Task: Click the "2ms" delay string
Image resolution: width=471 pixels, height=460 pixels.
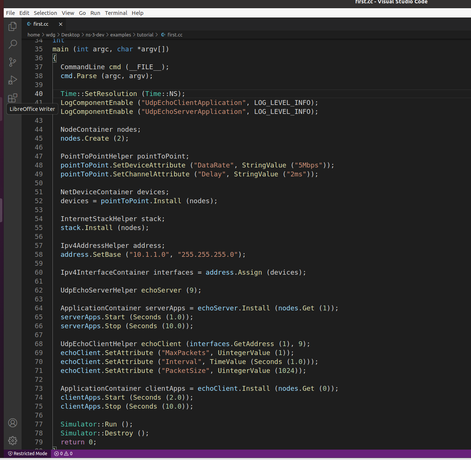Action: coord(297,174)
